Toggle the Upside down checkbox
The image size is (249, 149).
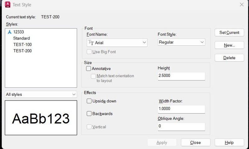pyautogui.click(x=89, y=101)
